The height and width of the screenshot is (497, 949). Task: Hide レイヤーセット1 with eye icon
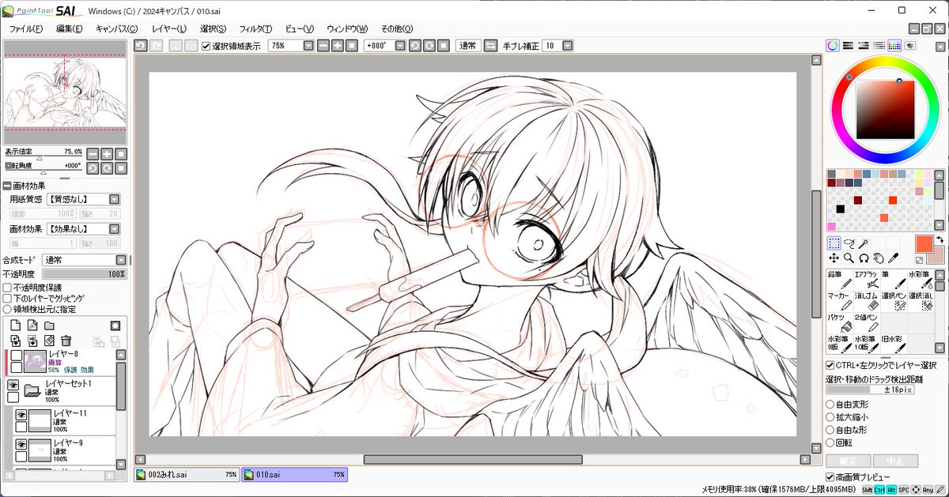tap(13, 385)
